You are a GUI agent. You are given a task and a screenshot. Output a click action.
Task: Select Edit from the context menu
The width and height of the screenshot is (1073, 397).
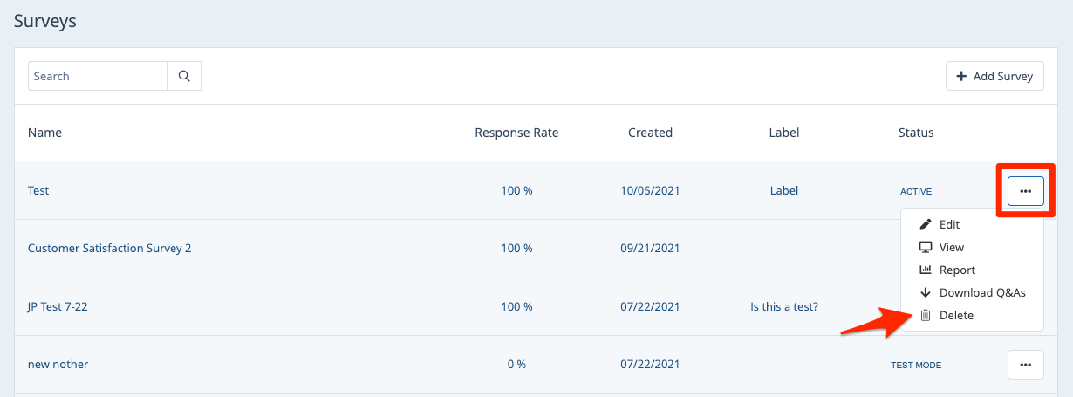click(949, 224)
